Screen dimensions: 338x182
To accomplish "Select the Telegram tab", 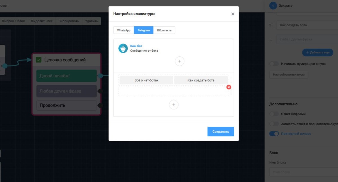I will point(144,30).
